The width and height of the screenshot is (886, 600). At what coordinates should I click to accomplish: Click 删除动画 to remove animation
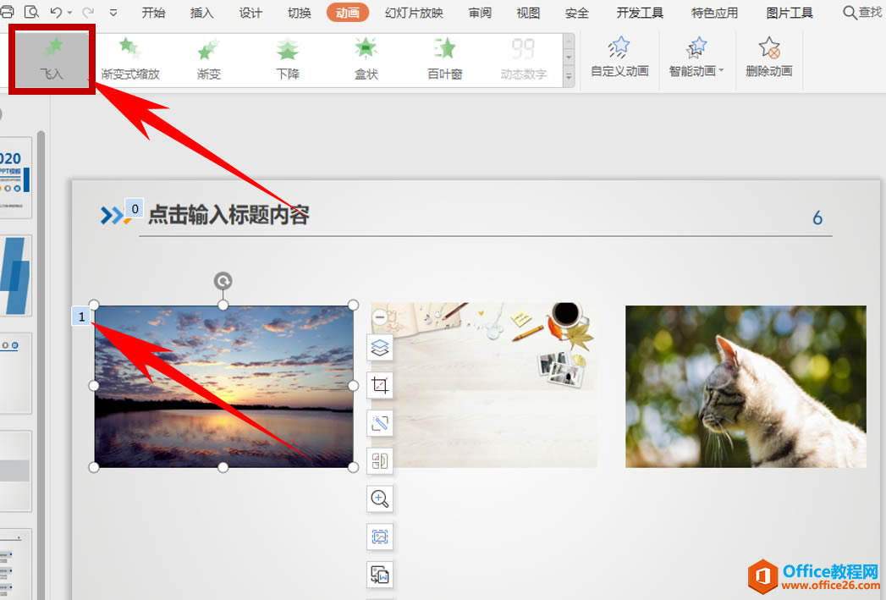click(x=769, y=57)
